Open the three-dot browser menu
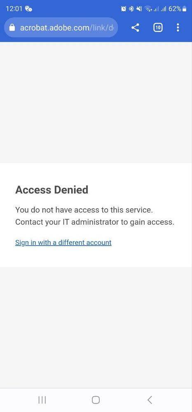Viewport: 192px width, 412px height. [x=178, y=28]
